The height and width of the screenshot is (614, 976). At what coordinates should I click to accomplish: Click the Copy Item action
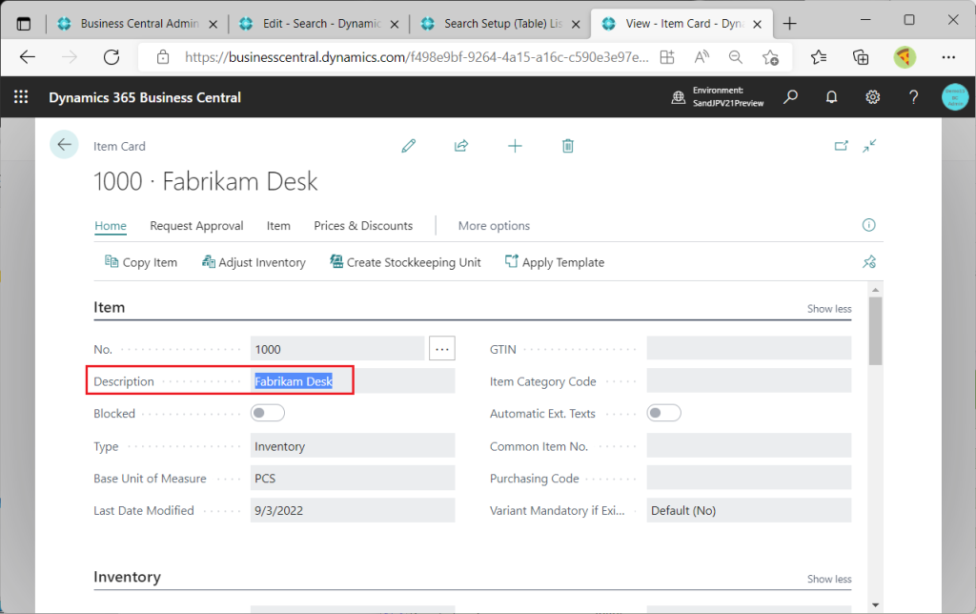coord(141,262)
